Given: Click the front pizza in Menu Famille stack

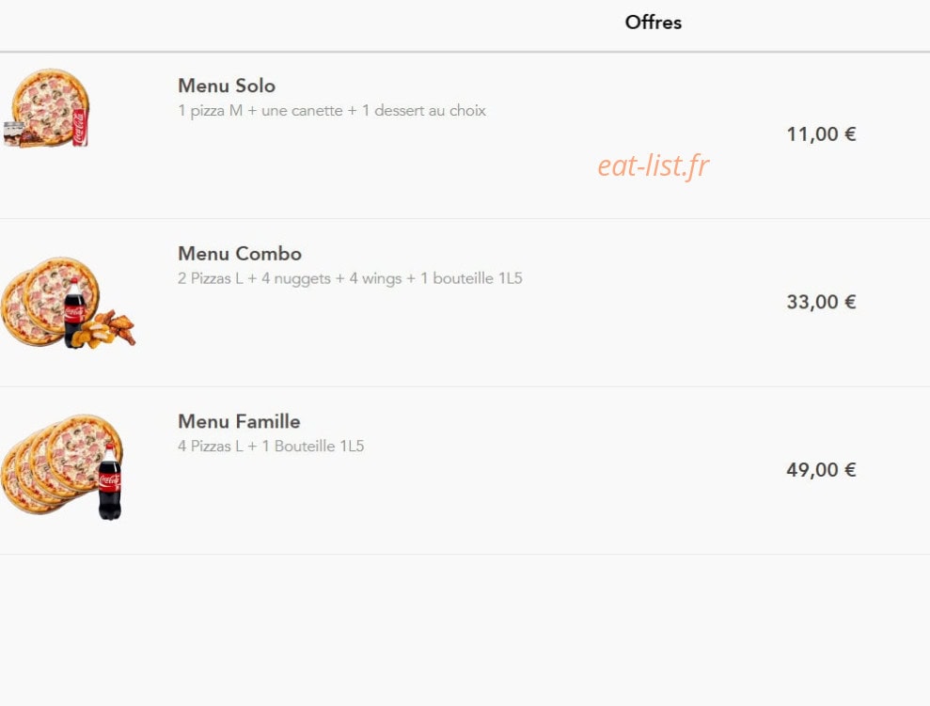Looking at the screenshot, I should pyautogui.click(x=84, y=453).
